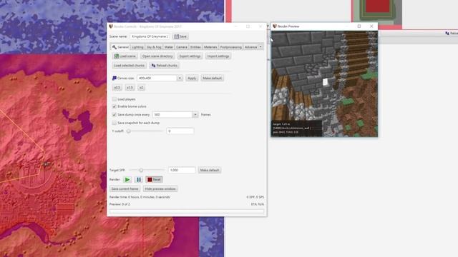458x257 pixels.
Task: Click the dump frequency field showing 500
Action: [x=172, y=115]
